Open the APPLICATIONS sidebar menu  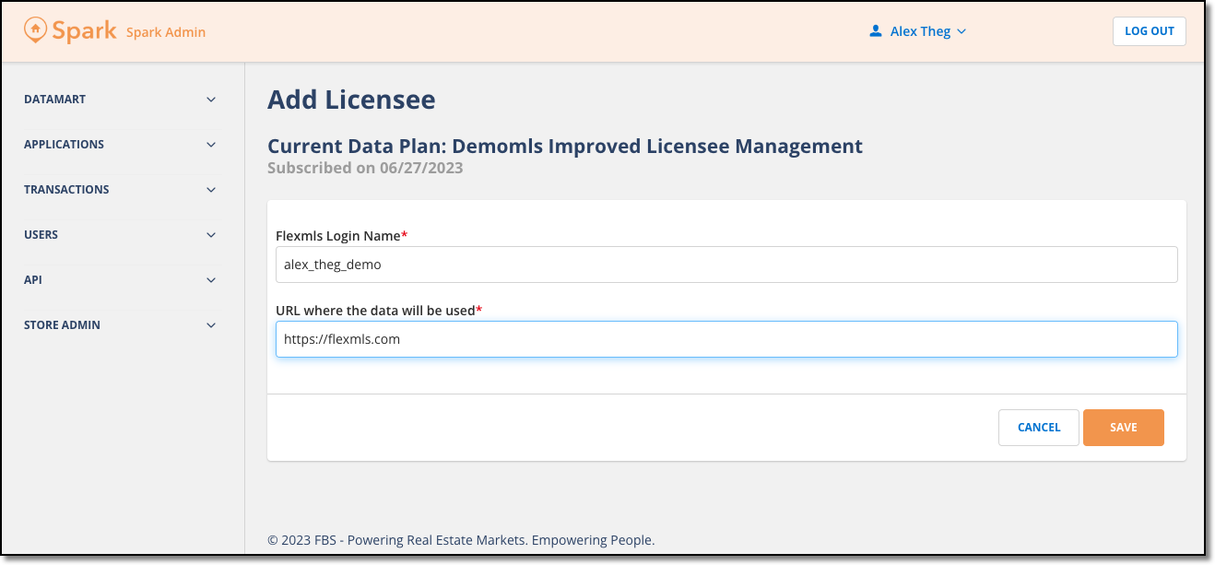pos(121,145)
